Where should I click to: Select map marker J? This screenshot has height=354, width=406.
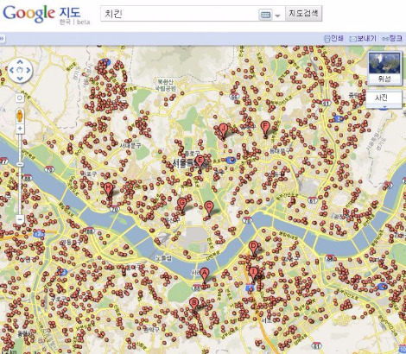[x=223, y=131]
